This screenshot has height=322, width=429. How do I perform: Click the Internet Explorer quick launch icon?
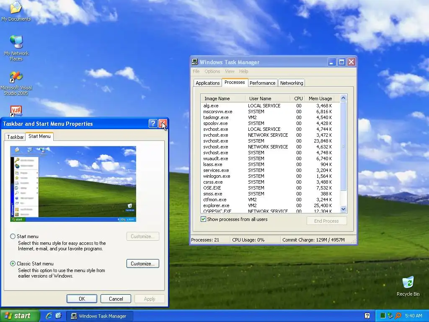(x=49, y=316)
